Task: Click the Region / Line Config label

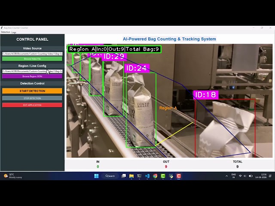Action: pos(32,66)
